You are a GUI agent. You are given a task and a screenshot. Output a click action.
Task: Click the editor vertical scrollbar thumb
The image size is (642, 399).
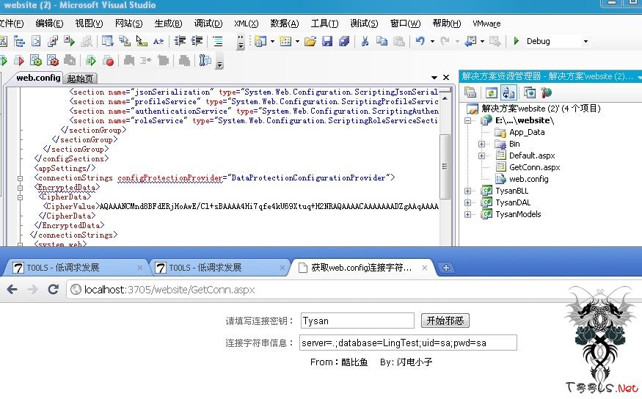click(445, 166)
